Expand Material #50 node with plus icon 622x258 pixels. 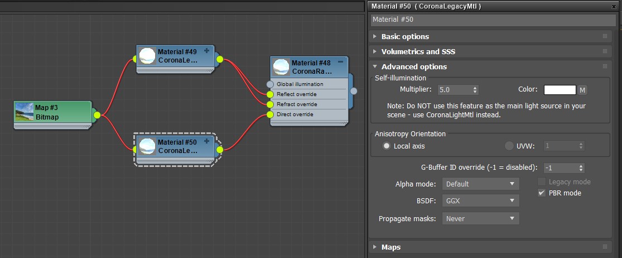pos(206,142)
